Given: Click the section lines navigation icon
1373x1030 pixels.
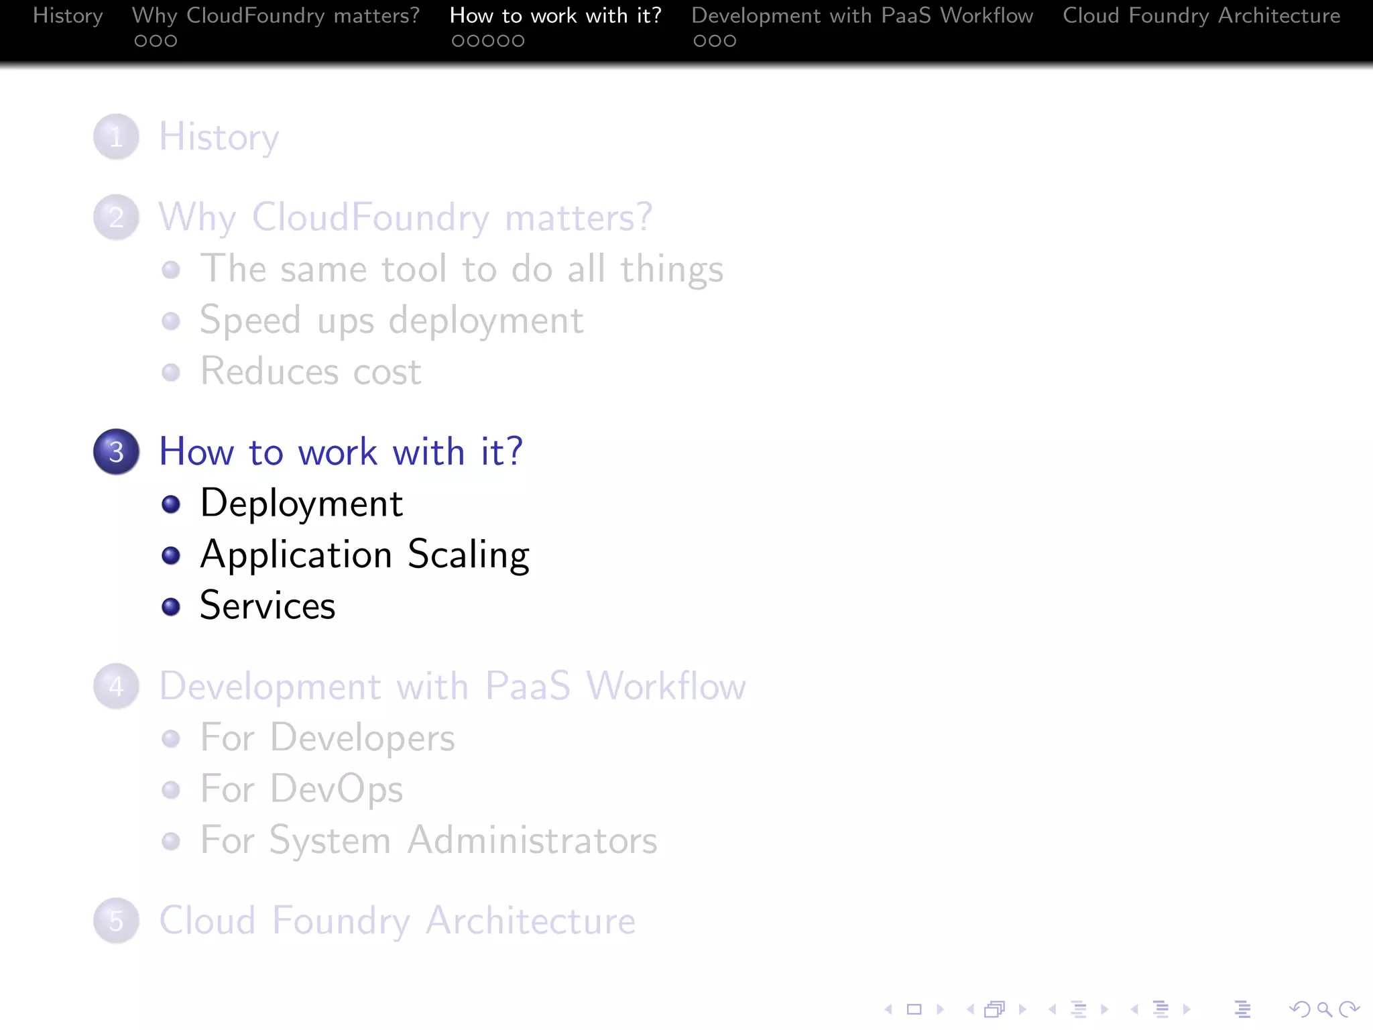Looking at the screenshot, I should [1160, 1009].
